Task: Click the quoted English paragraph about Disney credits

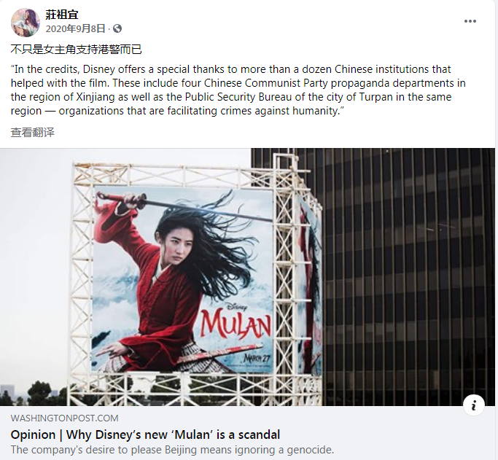Action: [x=238, y=90]
